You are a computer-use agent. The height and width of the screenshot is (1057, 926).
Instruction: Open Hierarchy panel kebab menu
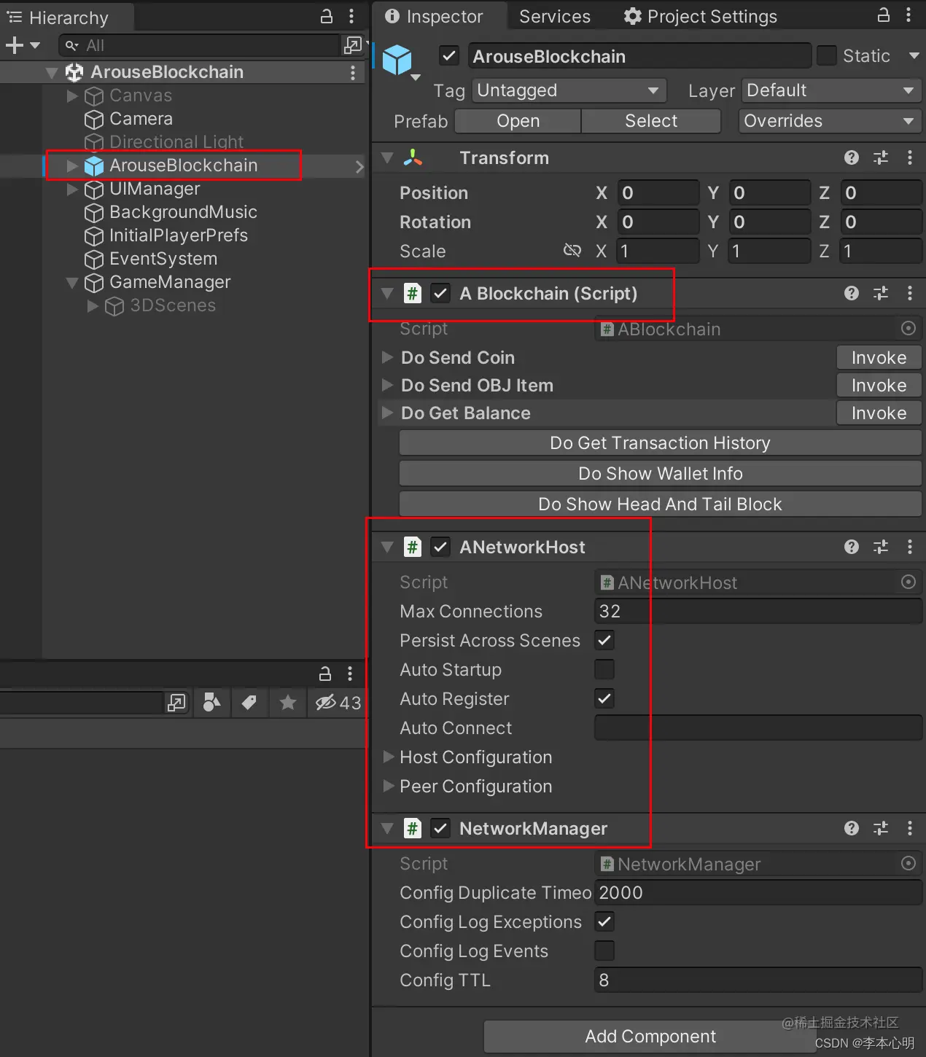tap(351, 16)
